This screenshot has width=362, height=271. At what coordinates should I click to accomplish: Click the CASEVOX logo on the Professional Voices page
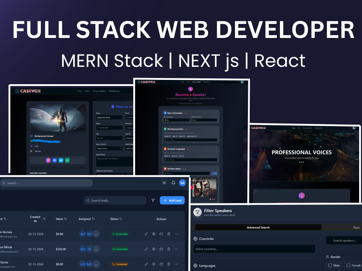(x=258, y=128)
